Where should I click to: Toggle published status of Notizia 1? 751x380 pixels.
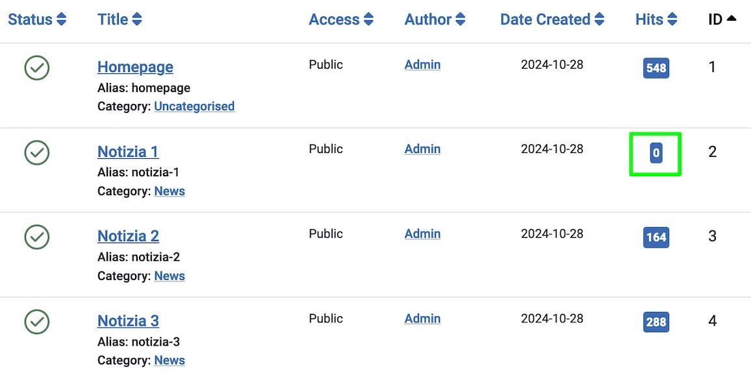click(37, 152)
